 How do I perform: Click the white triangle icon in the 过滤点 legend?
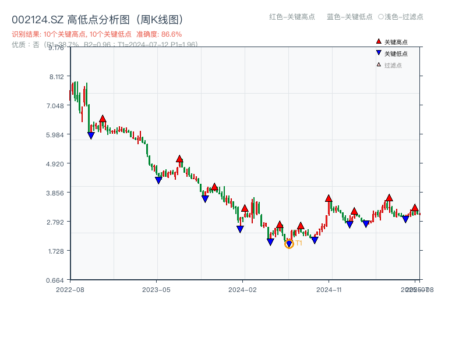click(x=379, y=65)
